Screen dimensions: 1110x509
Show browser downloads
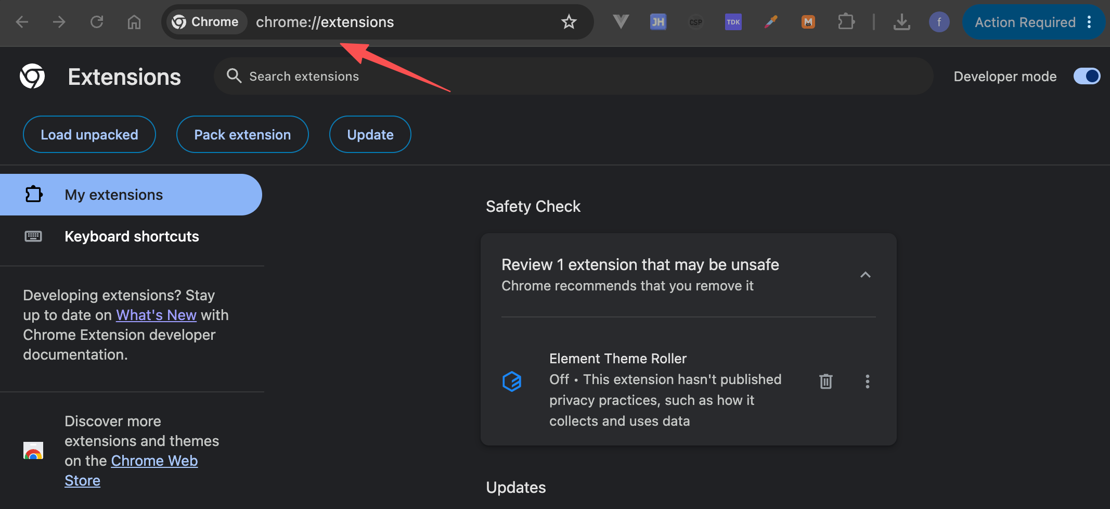[x=901, y=22]
